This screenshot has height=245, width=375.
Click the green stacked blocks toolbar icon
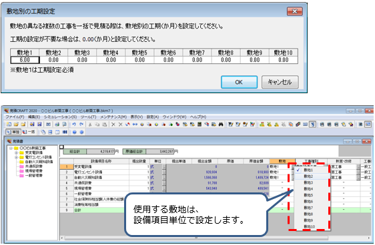click(262, 124)
